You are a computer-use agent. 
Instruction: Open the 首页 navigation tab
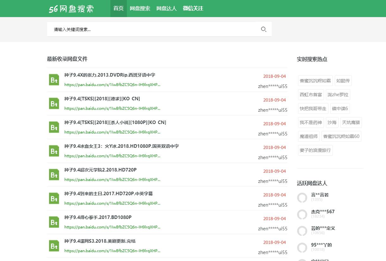point(118,9)
